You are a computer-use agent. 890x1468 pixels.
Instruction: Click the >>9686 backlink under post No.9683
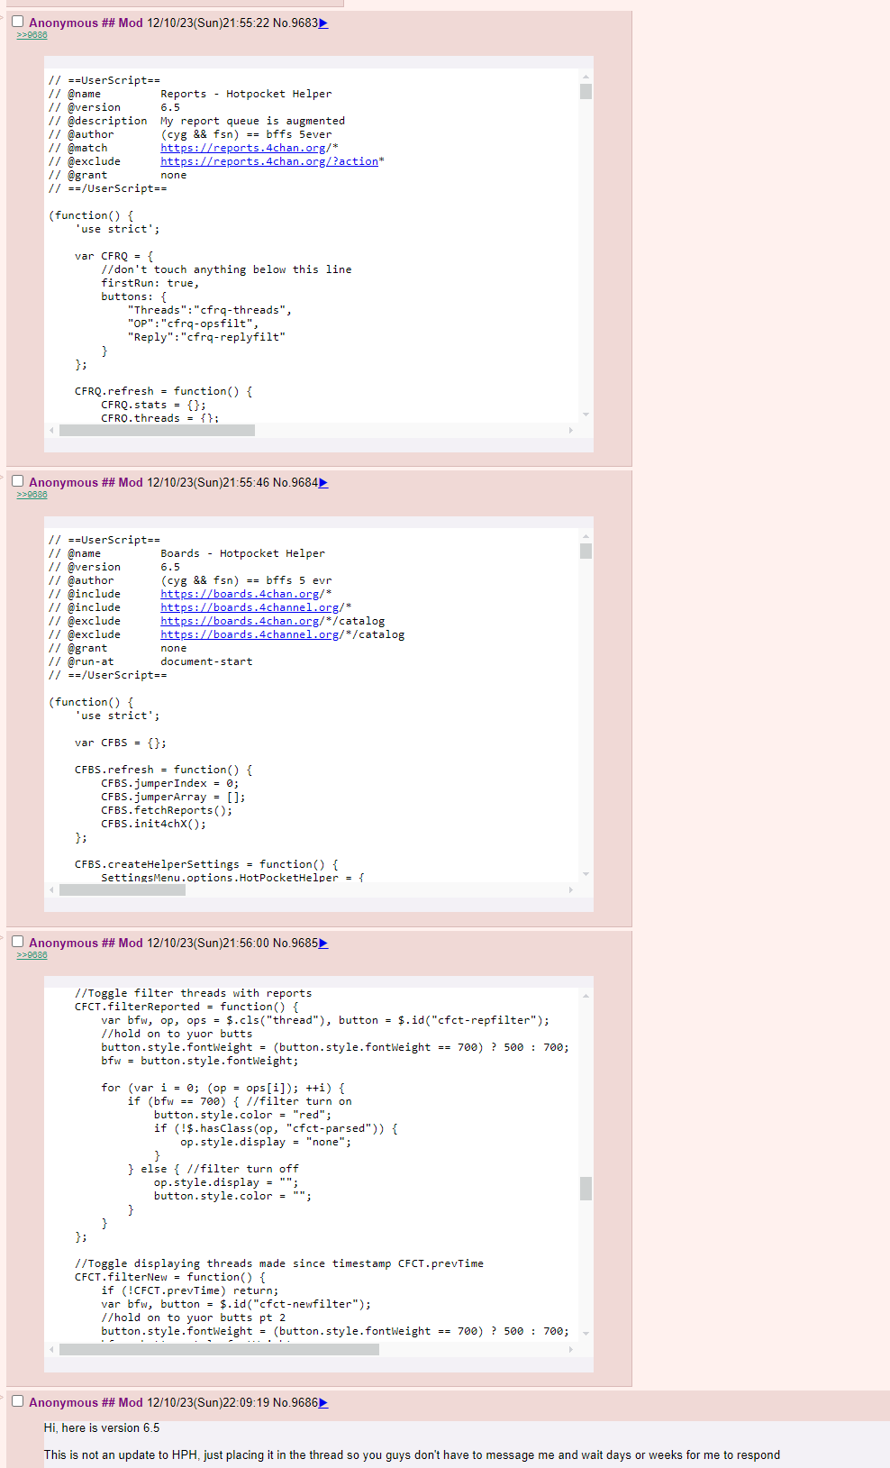click(x=32, y=35)
